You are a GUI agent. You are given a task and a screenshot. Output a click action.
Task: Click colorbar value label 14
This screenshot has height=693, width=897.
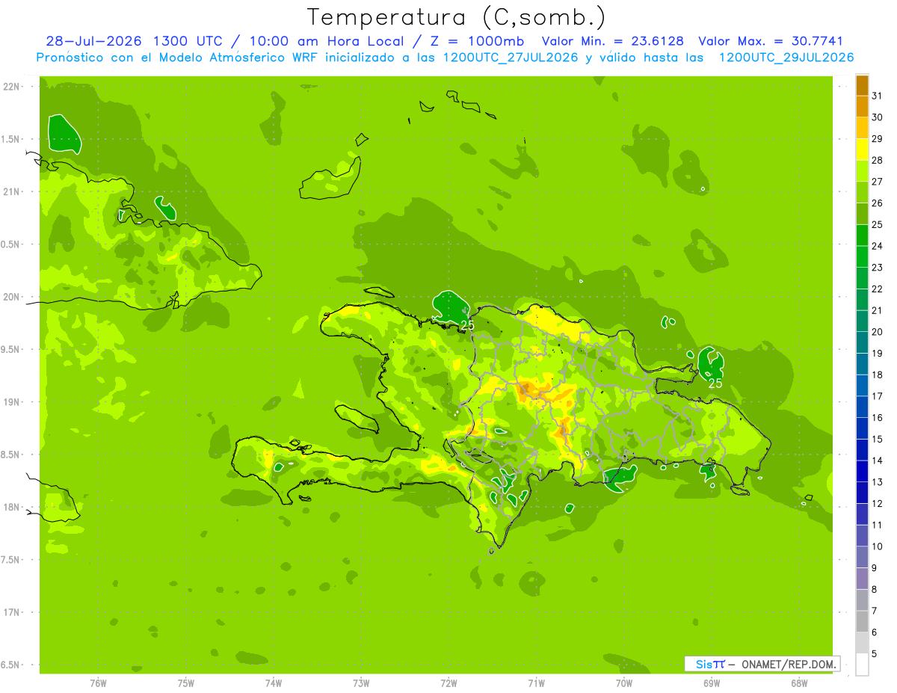coord(877,461)
